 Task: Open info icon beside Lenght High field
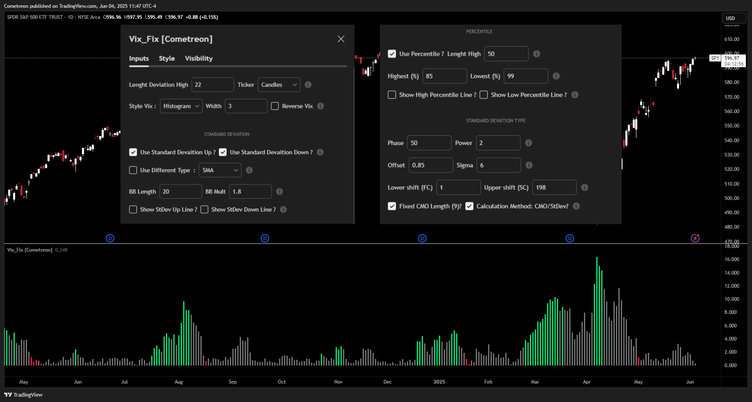[x=536, y=54]
